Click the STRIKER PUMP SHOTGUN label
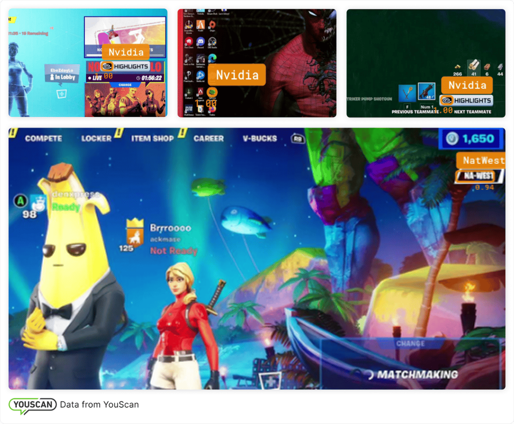Image resolution: width=514 pixels, height=424 pixels. [x=369, y=99]
